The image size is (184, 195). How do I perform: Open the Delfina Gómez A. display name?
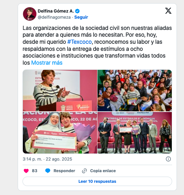point(56,11)
